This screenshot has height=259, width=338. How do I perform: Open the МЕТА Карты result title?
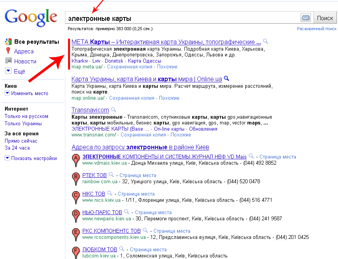coord(166,42)
